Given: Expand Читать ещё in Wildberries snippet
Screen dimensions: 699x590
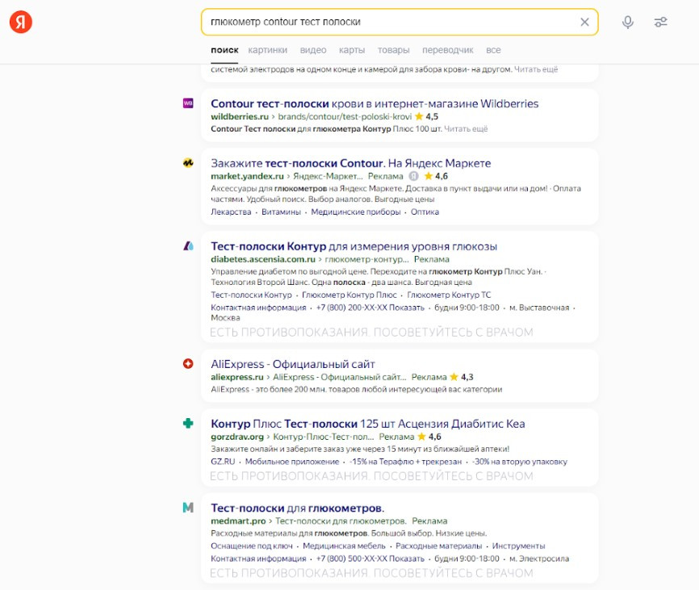Looking at the screenshot, I should coord(466,129).
